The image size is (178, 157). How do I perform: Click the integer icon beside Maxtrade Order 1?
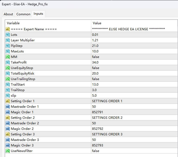click(7, 107)
